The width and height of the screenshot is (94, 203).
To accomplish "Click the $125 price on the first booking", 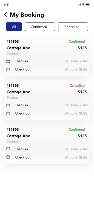I will click(82, 48).
